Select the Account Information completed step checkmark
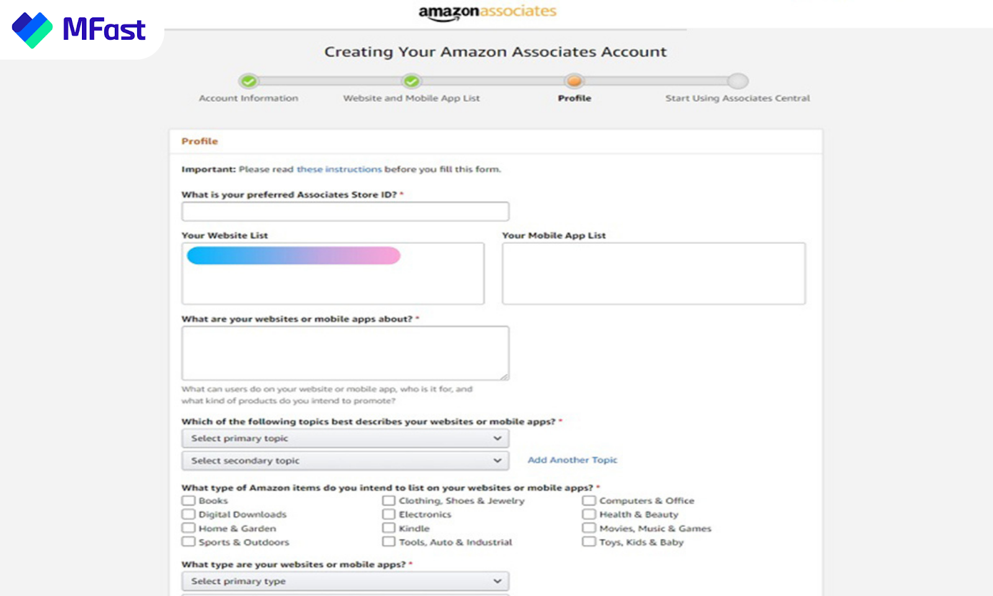 tap(249, 81)
